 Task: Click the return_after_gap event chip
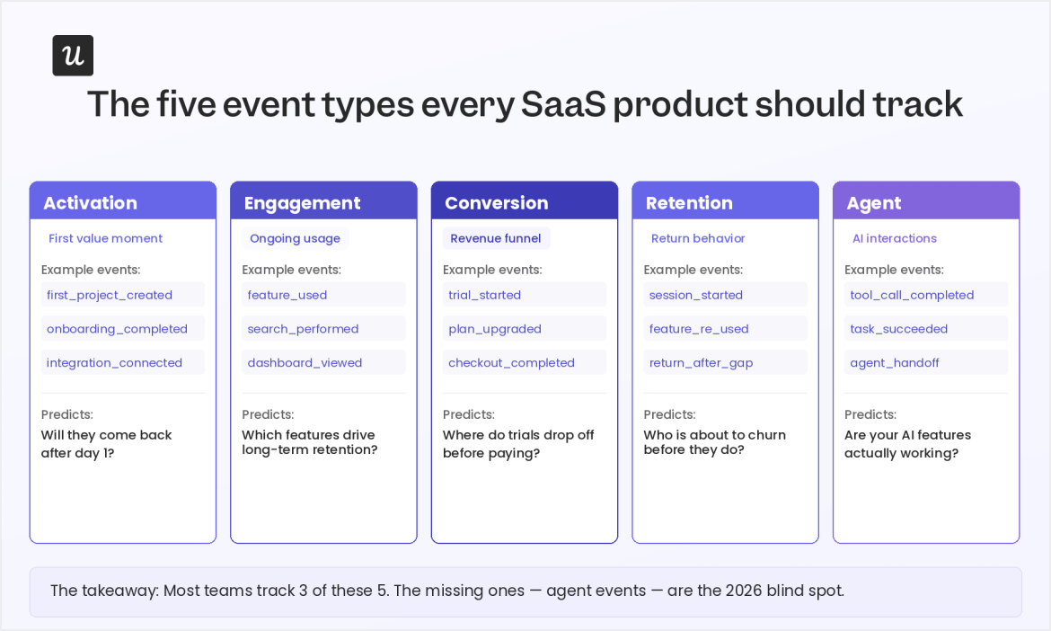click(x=725, y=362)
